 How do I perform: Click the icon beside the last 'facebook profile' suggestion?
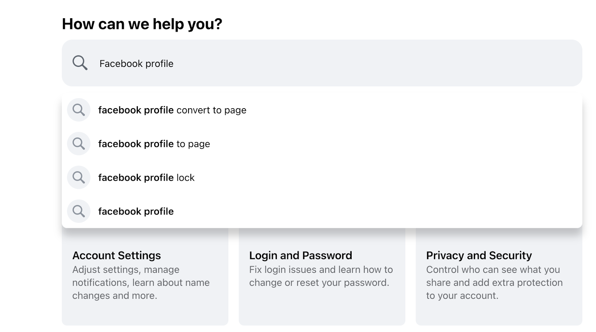pos(79,212)
